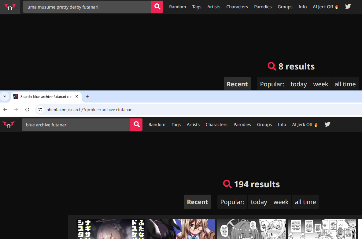Image resolution: width=362 pixels, height=239 pixels.
Task: Sort by Recent under 8 results
Action: pyautogui.click(x=237, y=84)
